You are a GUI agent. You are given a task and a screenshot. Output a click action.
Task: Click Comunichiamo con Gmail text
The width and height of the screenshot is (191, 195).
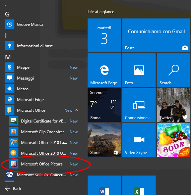point(156,32)
